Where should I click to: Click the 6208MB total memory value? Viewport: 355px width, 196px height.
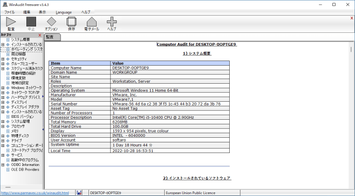point(120,122)
